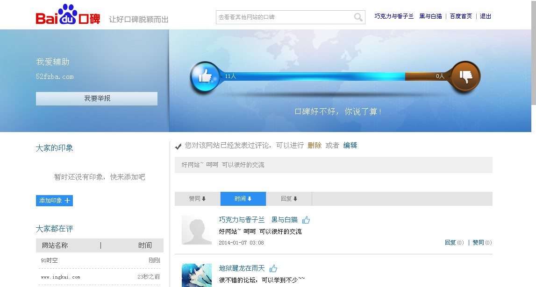Sort comments by 时间
The height and width of the screenshot is (287, 536).
click(243, 199)
